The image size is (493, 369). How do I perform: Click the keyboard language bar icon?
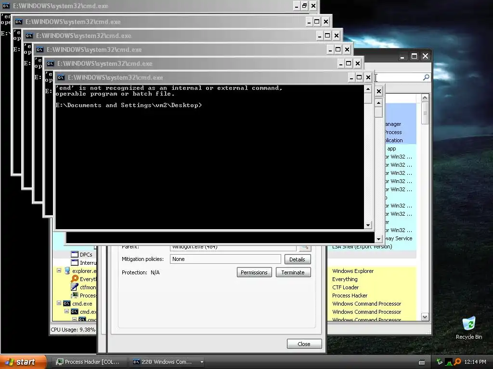(422, 362)
